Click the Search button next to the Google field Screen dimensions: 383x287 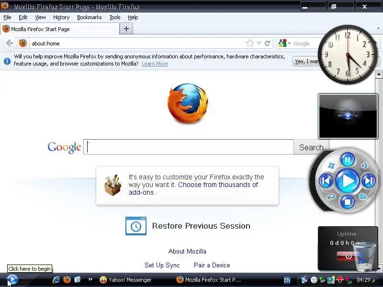(x=311, y=147)
